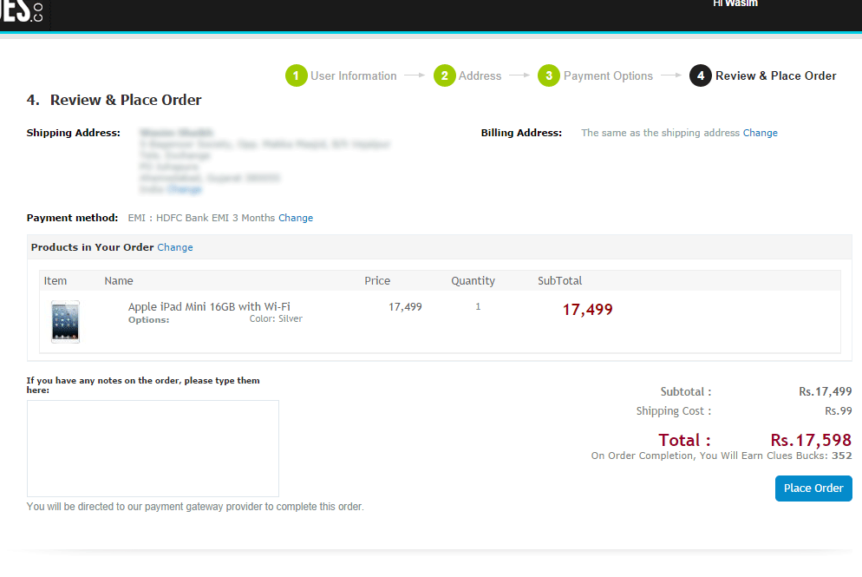Select the Rs.99 shipping cost value
This screenshot has width=862, height=577.
pyautogui.click(x=839, y=411)
